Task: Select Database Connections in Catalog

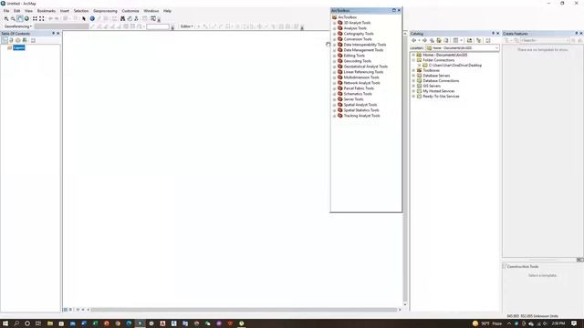Action: tap(441, 81)
